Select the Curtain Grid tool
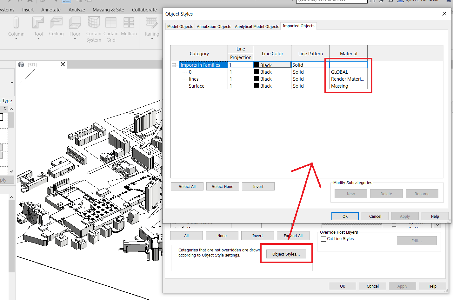Image resolution: width=453 pixels, height=300 pixels. coord(111,29)
